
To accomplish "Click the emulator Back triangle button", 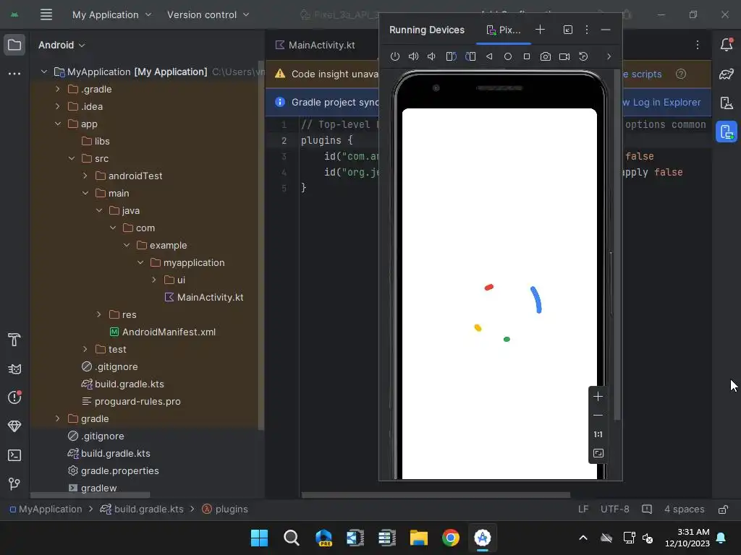I will pos(489,56).
